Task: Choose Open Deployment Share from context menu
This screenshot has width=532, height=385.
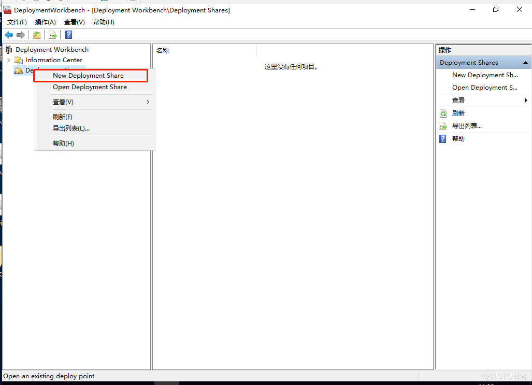Action: 95,87
